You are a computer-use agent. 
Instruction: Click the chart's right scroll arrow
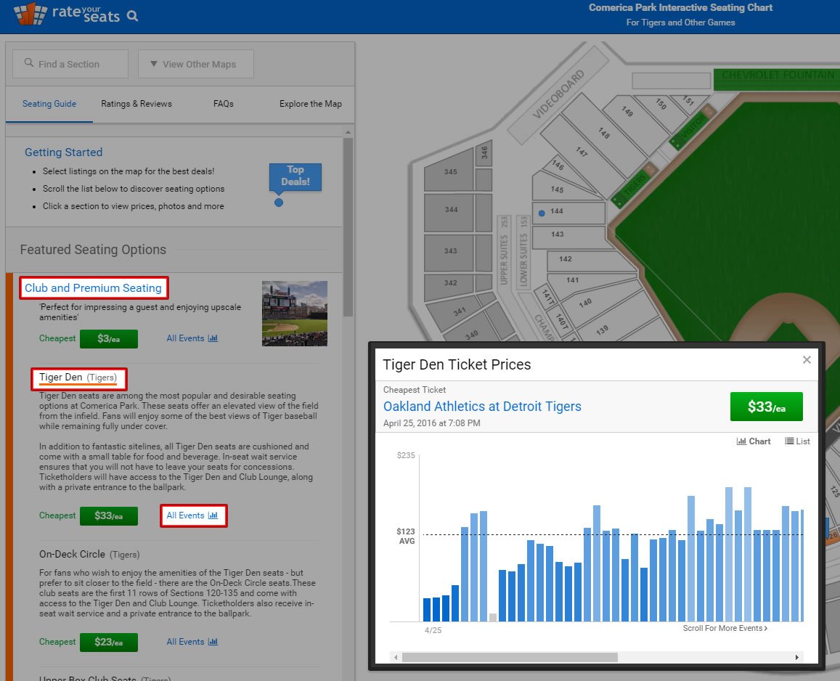point(797,658)
